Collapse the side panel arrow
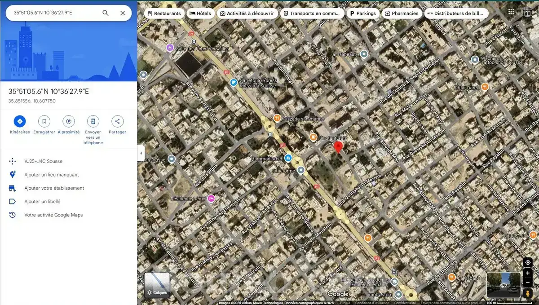 coord(141,153)
